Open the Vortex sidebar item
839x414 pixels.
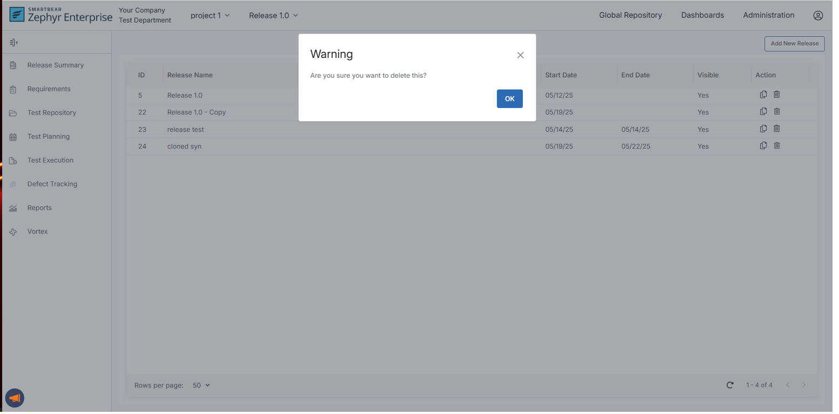click(x=37, y=232)
